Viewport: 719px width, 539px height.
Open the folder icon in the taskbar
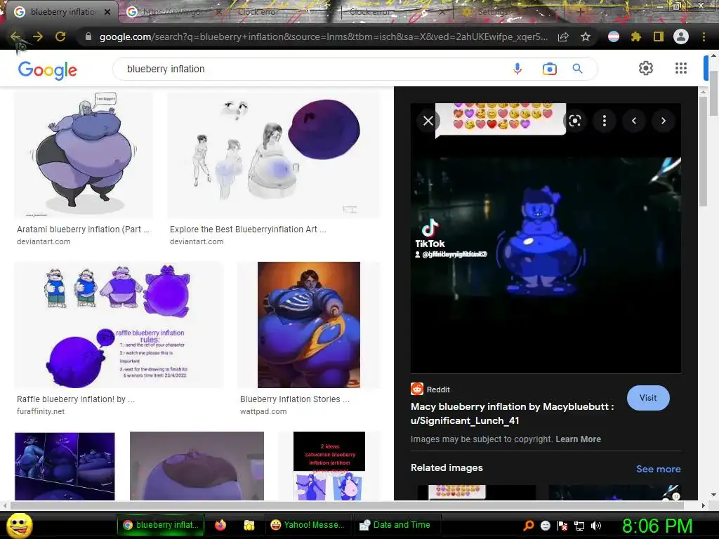coord(249,525)
